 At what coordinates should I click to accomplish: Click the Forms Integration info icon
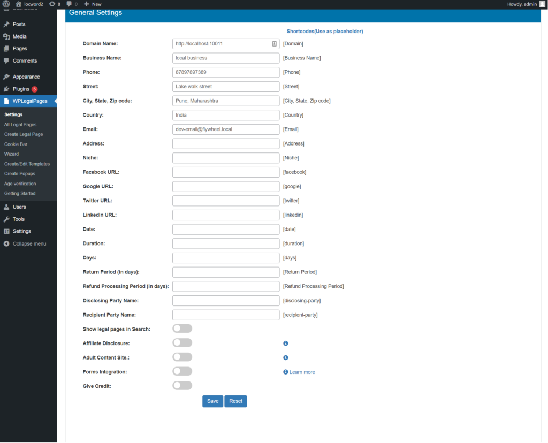coord(285,371)
